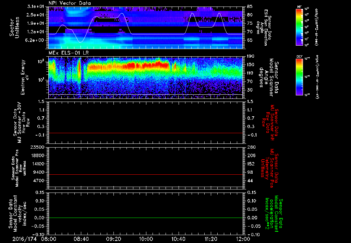Viewport: 351px width, 243px height.
Task: Click the green line in velocity panel
Action: [146, 218]
